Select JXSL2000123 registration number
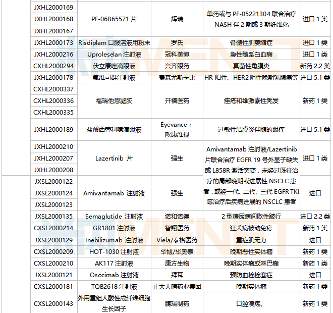This screenshot has width=333, height=313. tap(53, 205)
